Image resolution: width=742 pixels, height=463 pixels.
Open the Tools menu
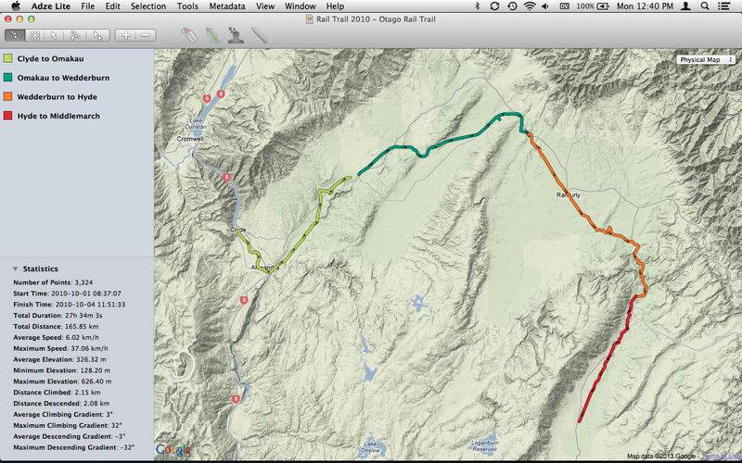coord(187,6)
